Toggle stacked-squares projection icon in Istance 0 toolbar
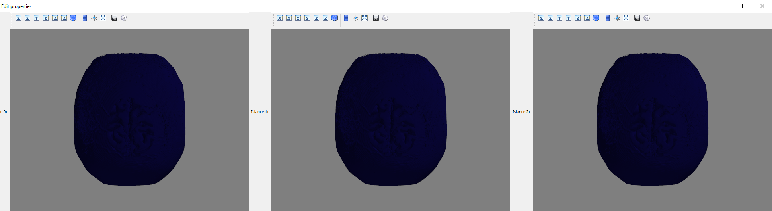 85,18
